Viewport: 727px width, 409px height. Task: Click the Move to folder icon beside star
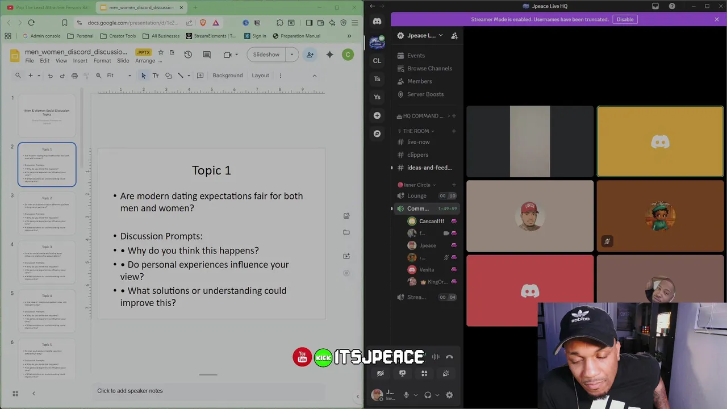[172, 52]
